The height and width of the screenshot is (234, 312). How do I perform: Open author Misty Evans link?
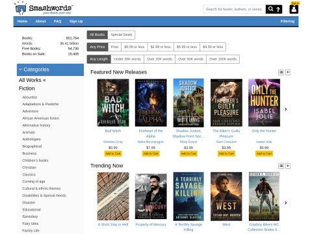tap(188, 142)
